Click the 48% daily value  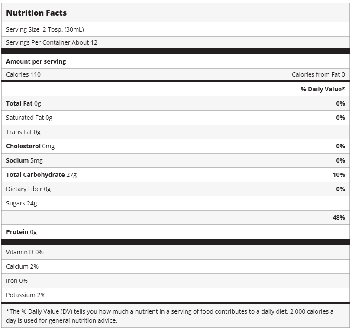tap(339, 218)
